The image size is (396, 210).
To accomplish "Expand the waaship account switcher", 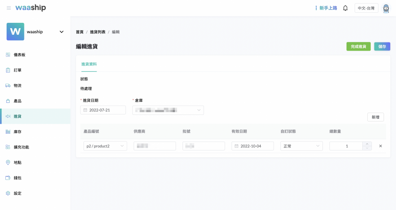I will tap(61, 32).
